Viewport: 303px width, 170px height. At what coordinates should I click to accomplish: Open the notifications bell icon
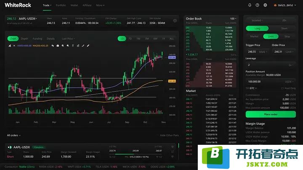tap(250, 5)
